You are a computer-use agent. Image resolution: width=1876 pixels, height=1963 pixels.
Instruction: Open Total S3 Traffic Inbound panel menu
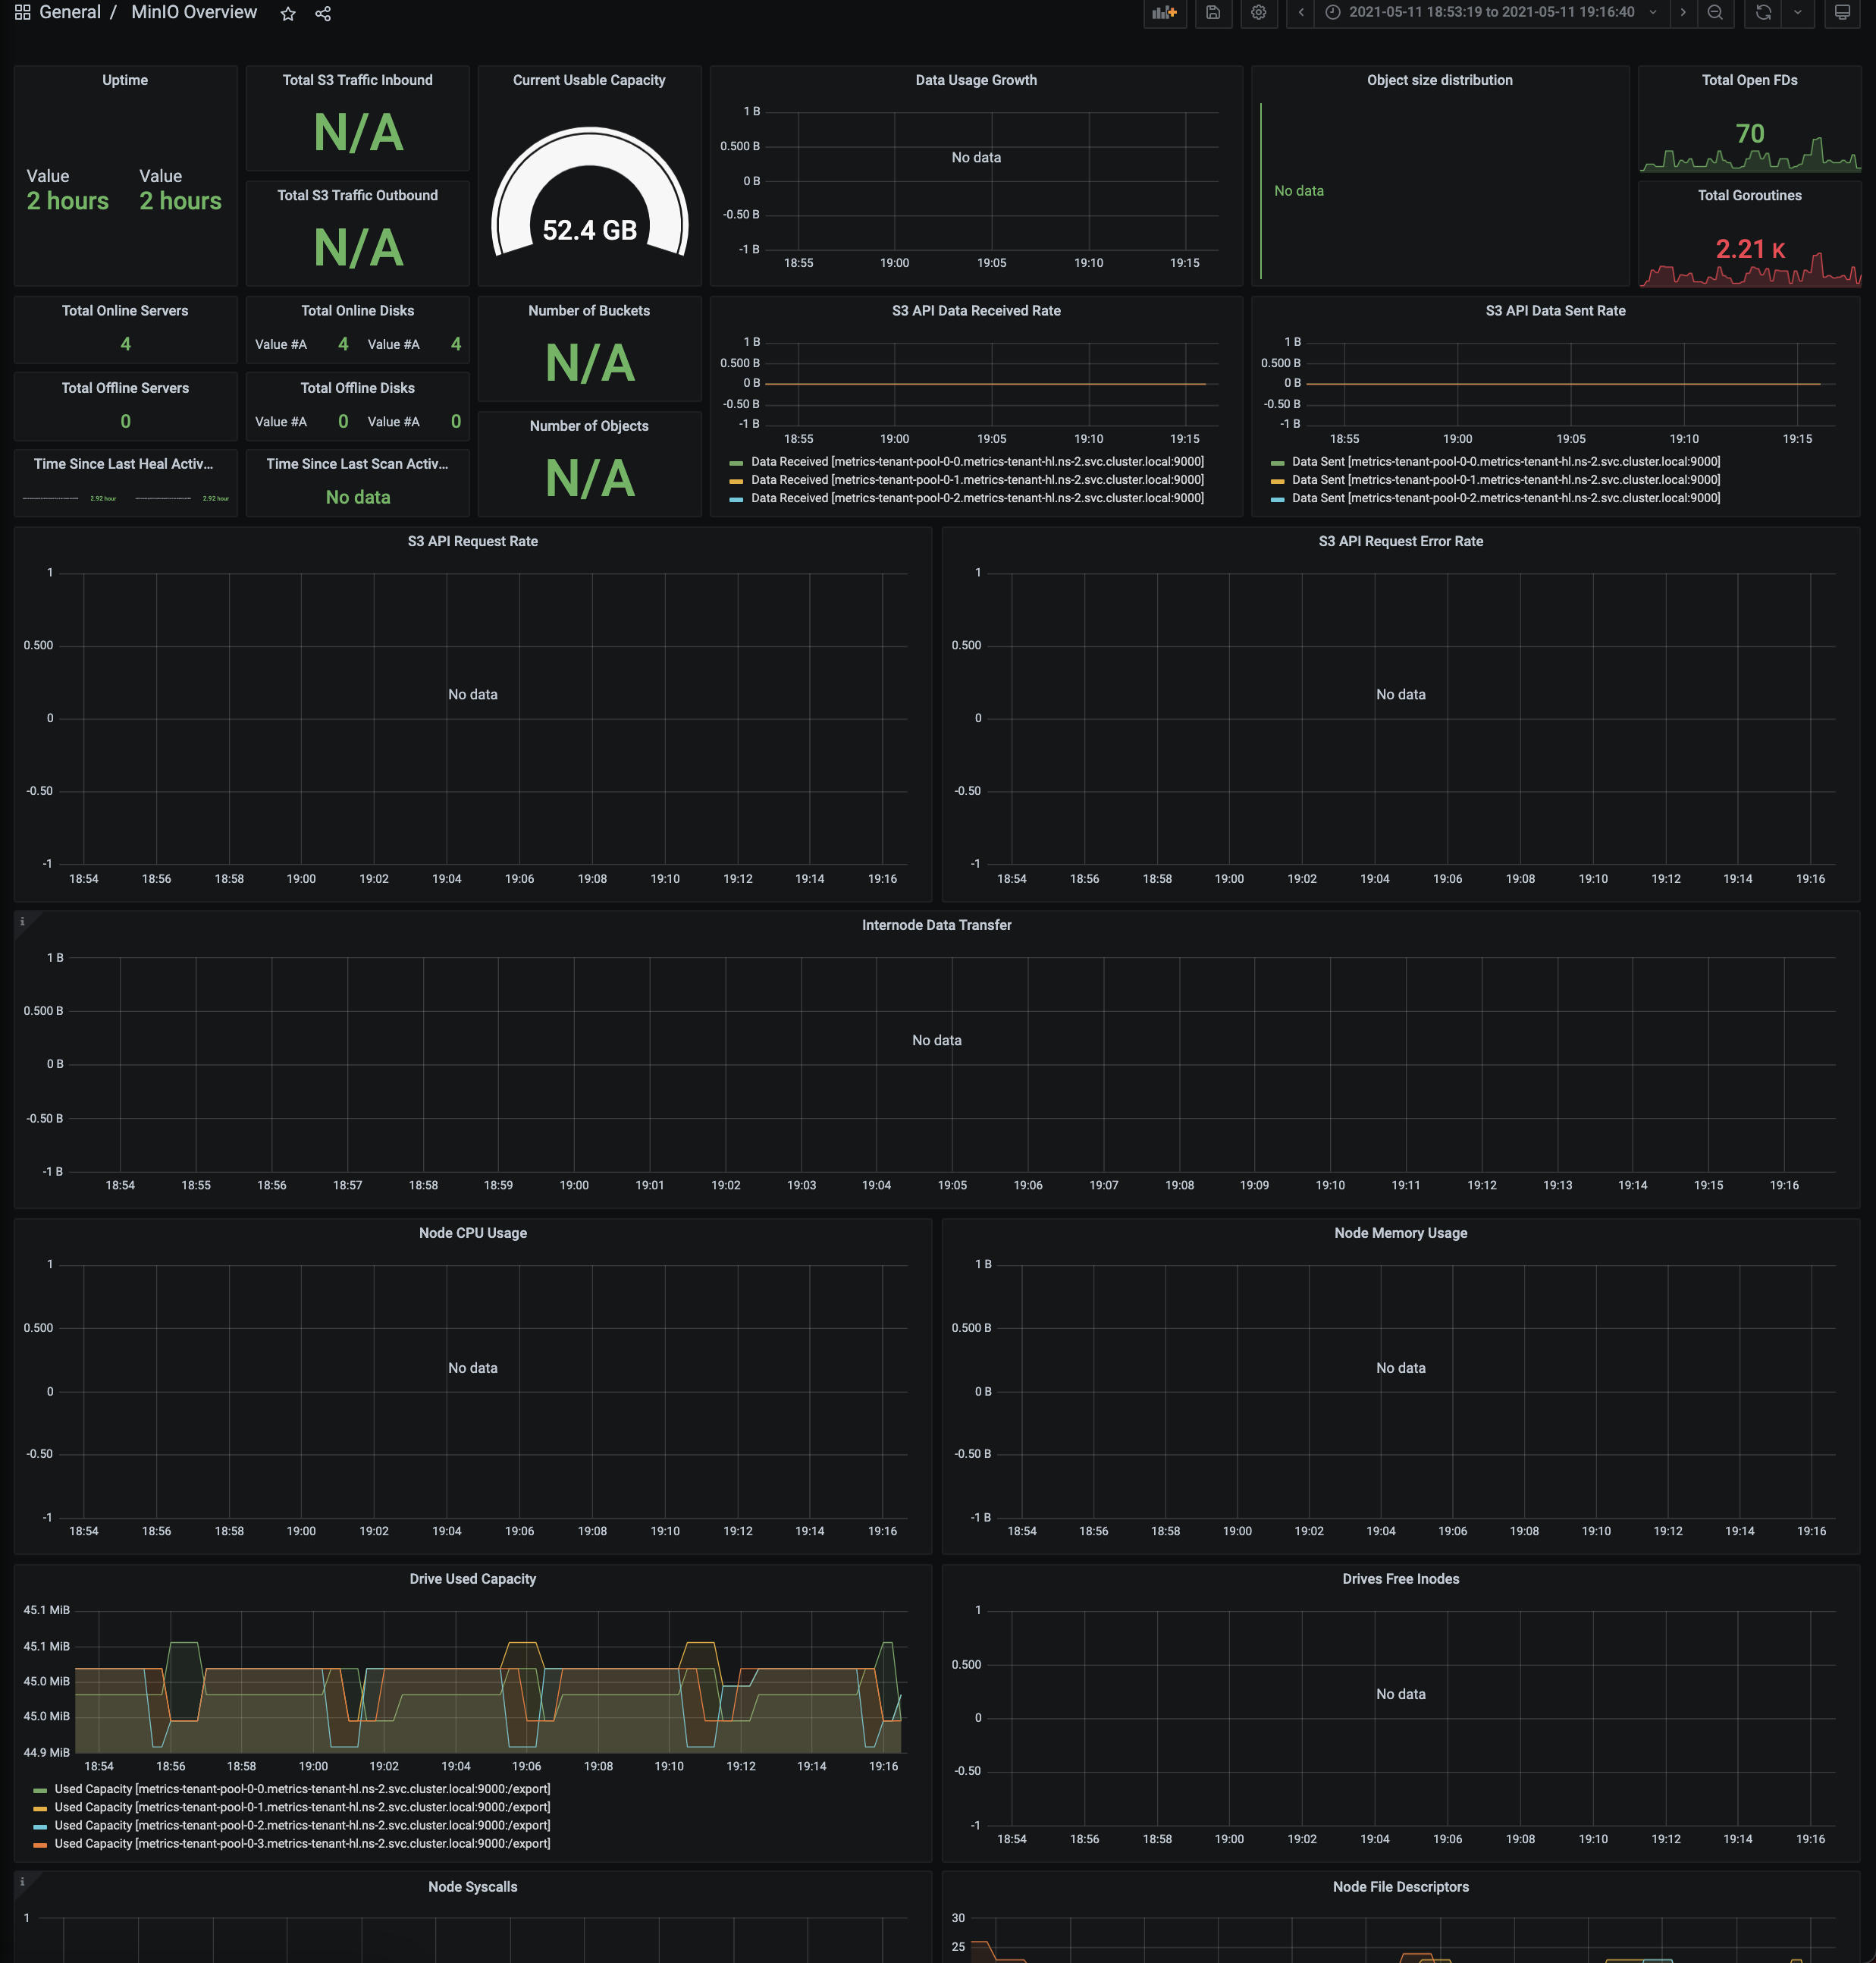[x=357, y=80]
